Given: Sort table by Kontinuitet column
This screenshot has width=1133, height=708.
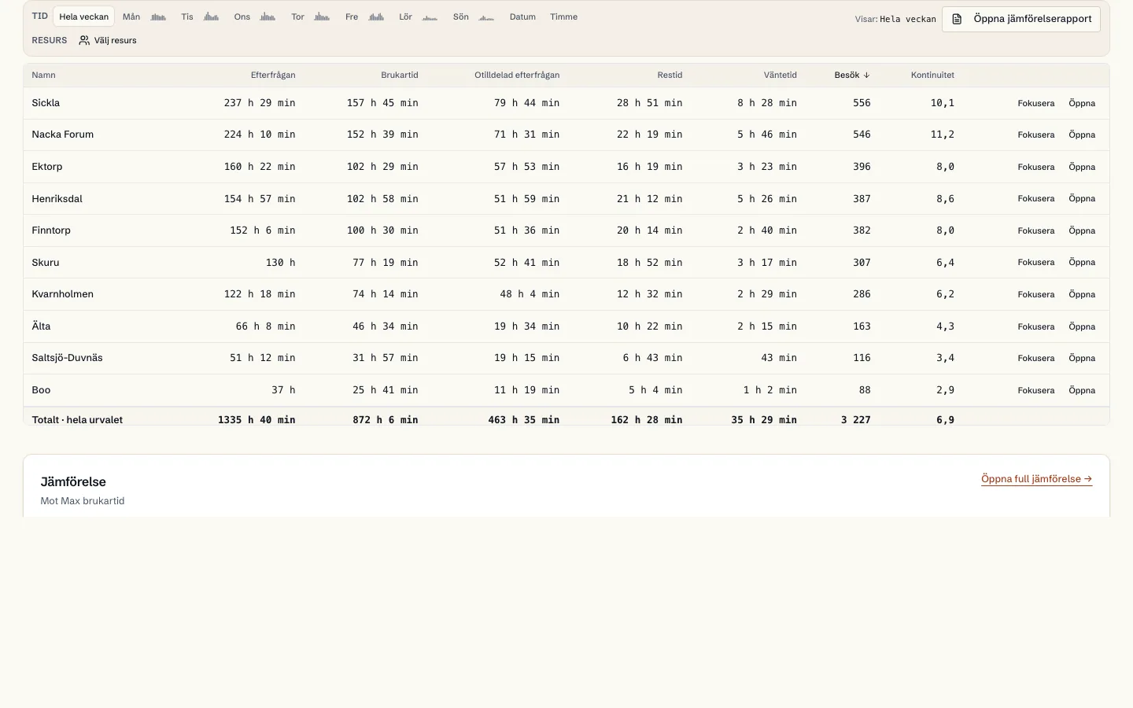Looking at the screenshot, I should click(x=932, y=76).
